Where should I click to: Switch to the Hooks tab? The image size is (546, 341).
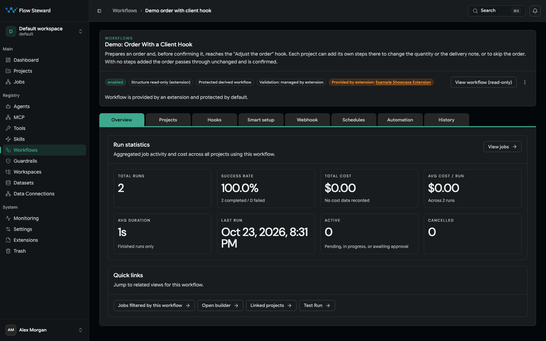coord(214,120)
